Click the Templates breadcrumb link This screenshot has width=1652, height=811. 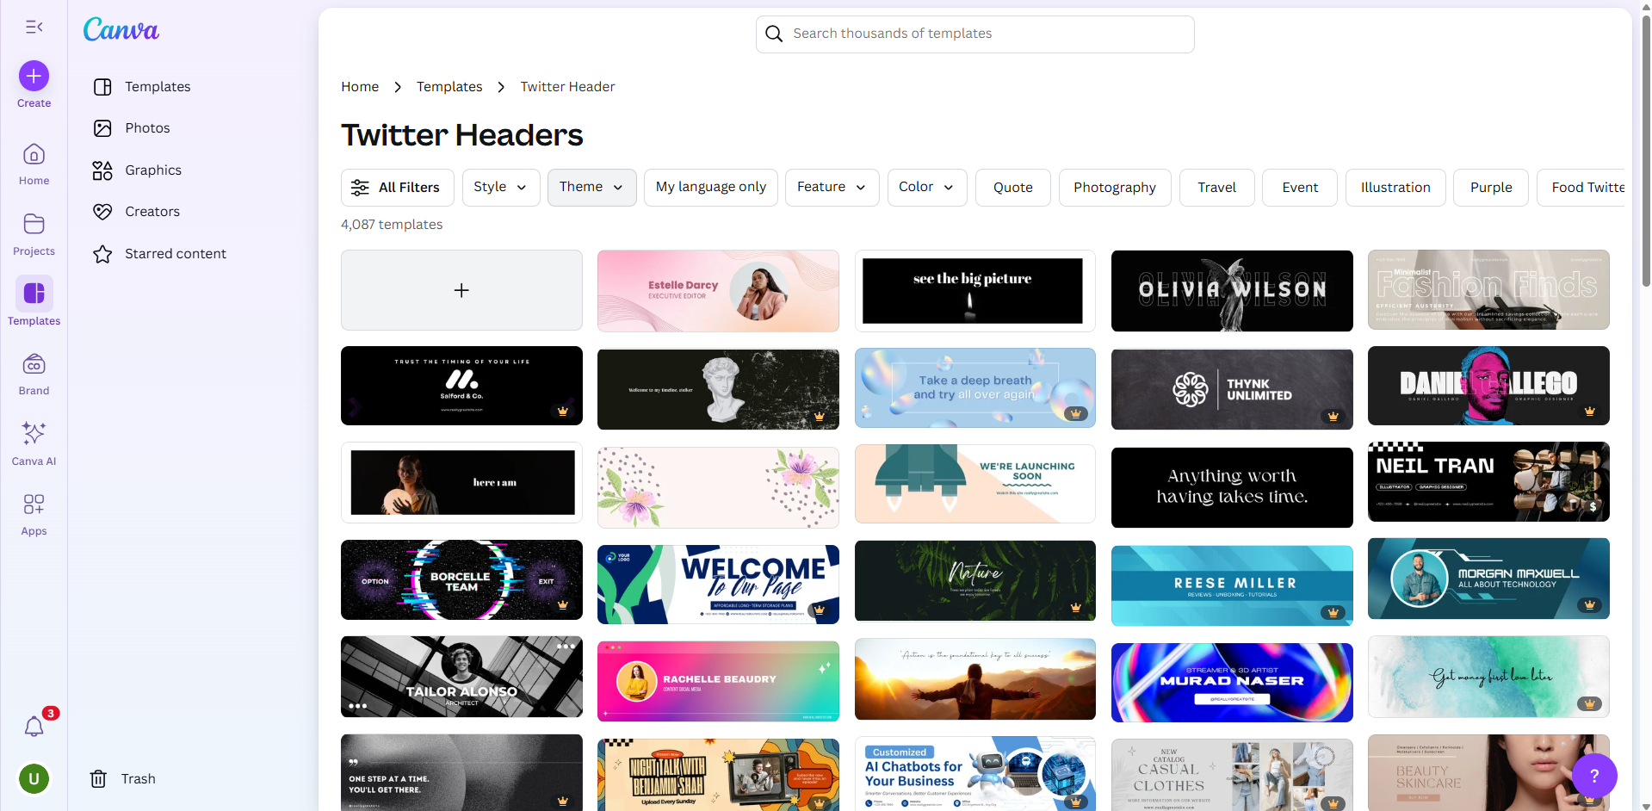coord(449,86)
